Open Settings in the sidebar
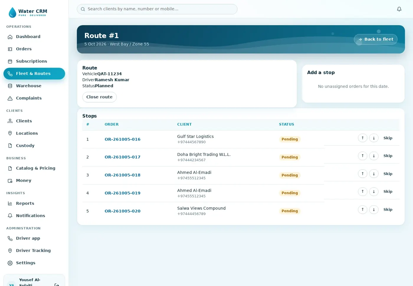The image size is (413, 286). click(34, 263)
